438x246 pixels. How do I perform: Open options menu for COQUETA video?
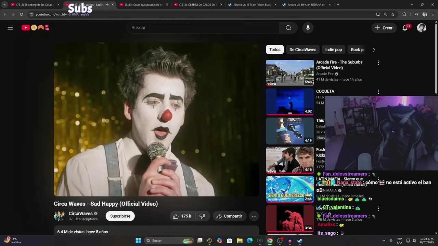(378, 92)
